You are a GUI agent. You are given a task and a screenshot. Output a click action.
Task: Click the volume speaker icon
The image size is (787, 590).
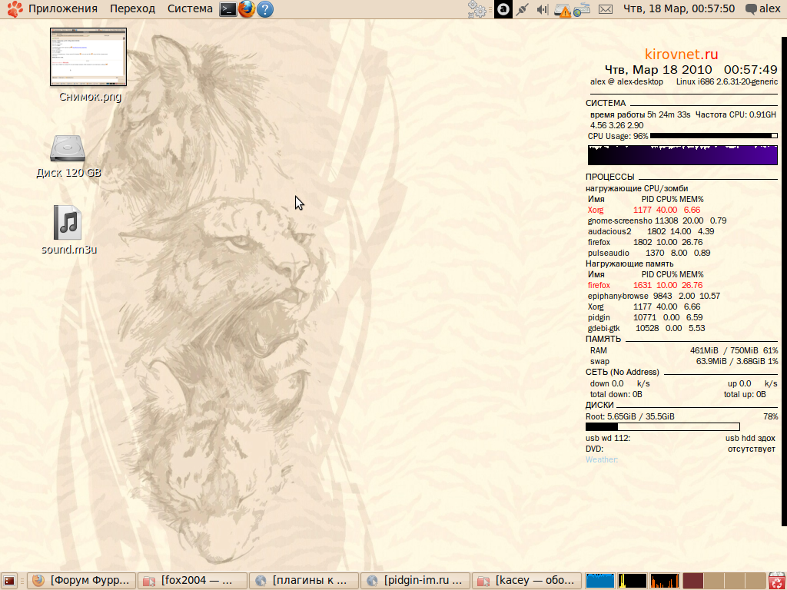(x=543, y=9)
